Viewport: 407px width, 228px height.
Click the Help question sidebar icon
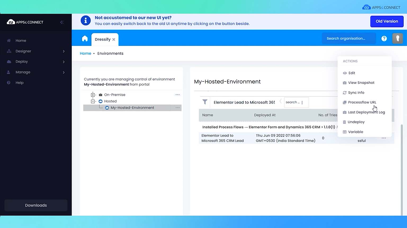pos(9,83)
